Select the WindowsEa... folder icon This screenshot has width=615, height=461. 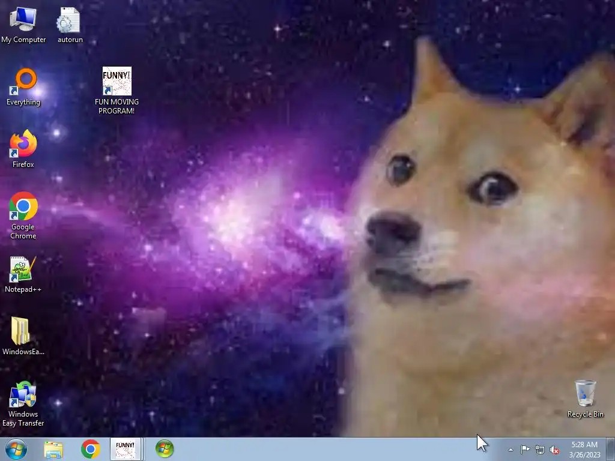pos(23,336)
